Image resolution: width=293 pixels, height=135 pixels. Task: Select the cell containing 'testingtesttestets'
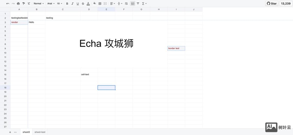pyautogui.click(x=19, y=18)
